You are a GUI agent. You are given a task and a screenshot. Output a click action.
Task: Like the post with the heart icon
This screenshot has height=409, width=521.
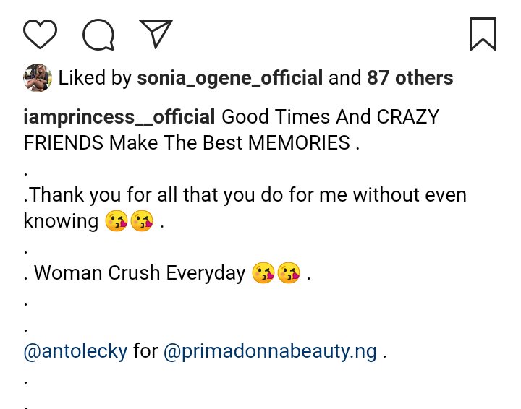point(41,34)
